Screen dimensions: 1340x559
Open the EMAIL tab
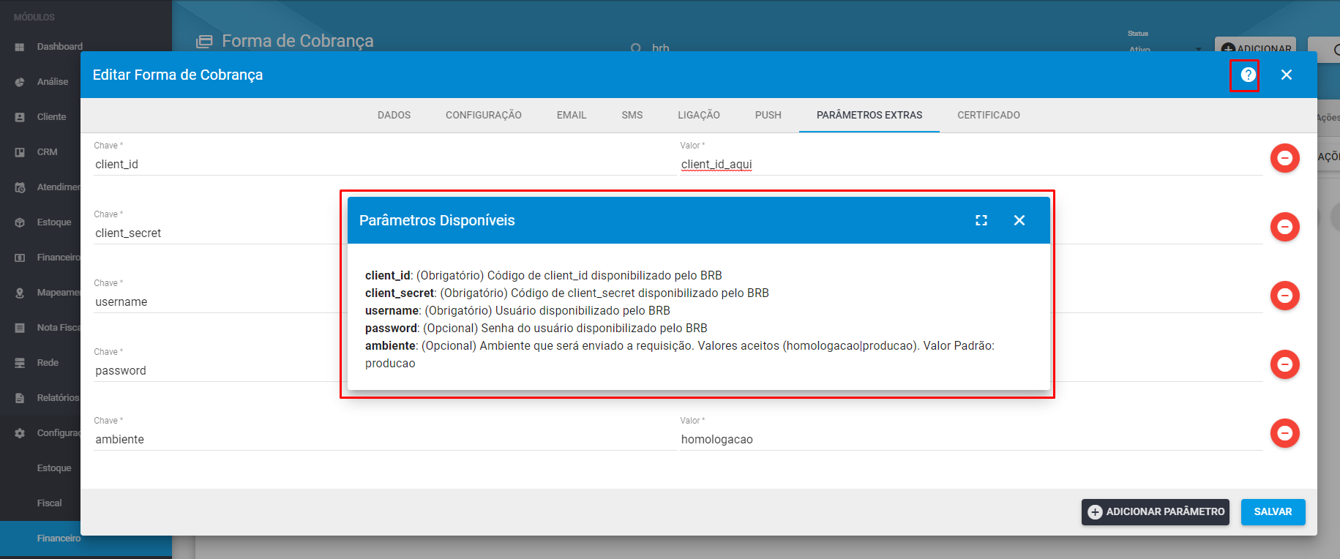coord(572,115)
